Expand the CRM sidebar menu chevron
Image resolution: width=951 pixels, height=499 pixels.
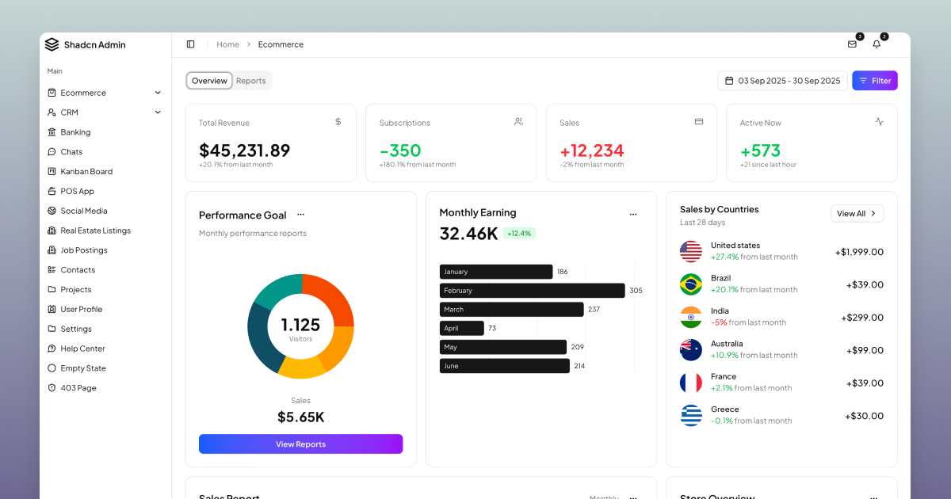pyautogui.click(x=158, y=112)
